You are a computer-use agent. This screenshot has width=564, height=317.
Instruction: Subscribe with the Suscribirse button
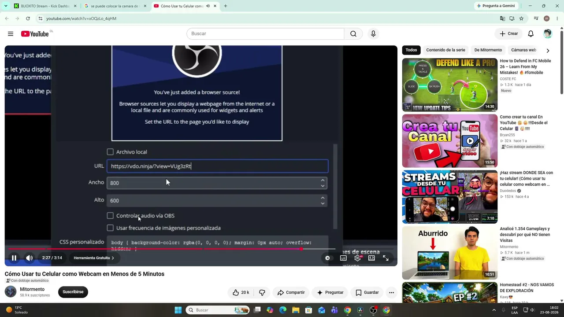point(73,292)
